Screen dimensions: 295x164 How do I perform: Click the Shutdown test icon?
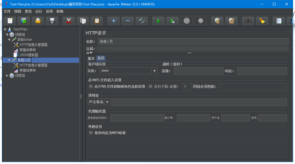point(200,21)
